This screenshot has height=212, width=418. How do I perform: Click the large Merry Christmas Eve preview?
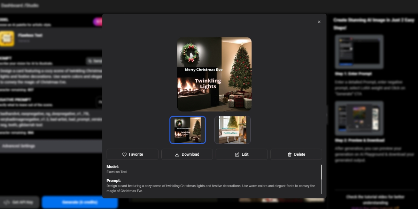tap(214, 74)
